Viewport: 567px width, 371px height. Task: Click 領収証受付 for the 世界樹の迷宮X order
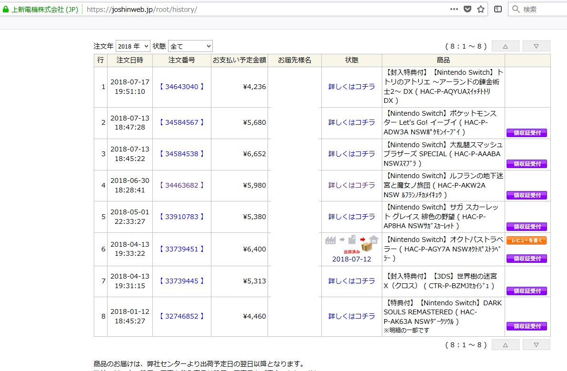pos(527,291)
